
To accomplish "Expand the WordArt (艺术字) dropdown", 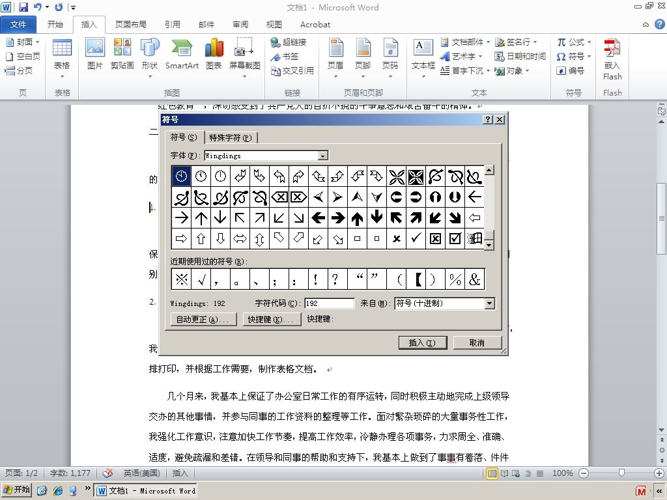I will pyautogui.click(x=480, y=57).
